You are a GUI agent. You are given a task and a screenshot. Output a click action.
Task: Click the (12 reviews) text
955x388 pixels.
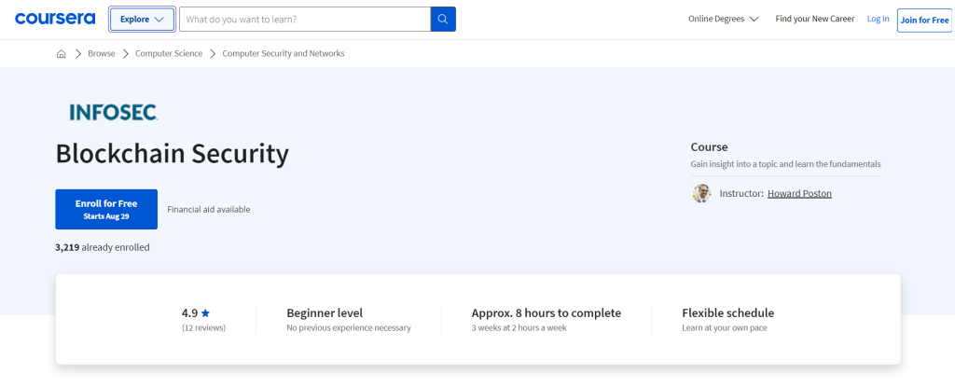click(x=203, y=328)
